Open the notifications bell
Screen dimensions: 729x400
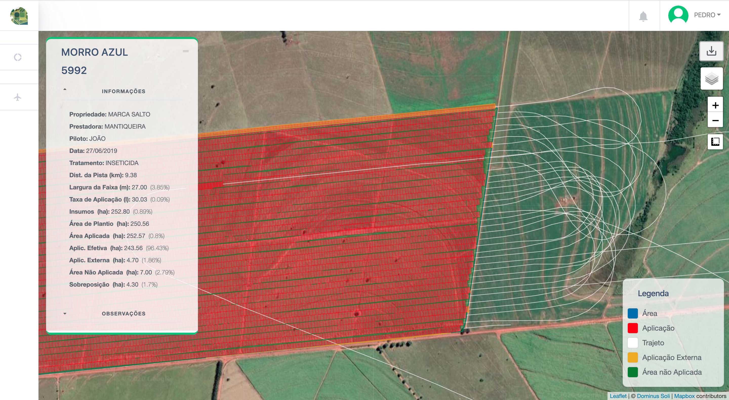[643, 16]
